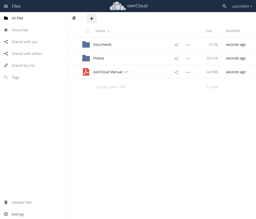Click the 4.9 MB size value
Viewport: 256px width, 219px height.
212,72
